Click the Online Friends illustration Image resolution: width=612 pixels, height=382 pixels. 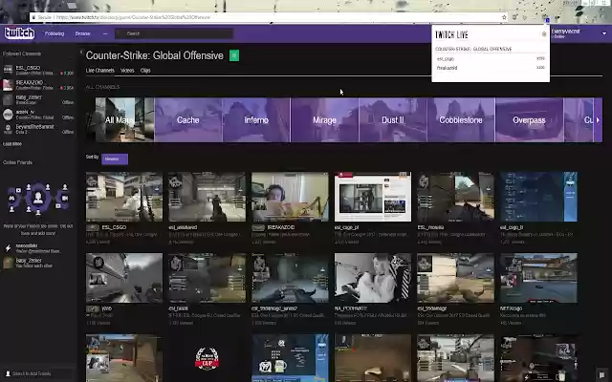[38, 198]
